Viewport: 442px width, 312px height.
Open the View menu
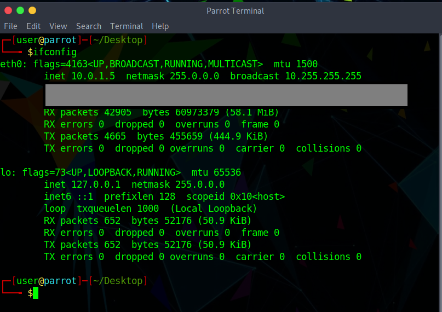coord(58,26)
